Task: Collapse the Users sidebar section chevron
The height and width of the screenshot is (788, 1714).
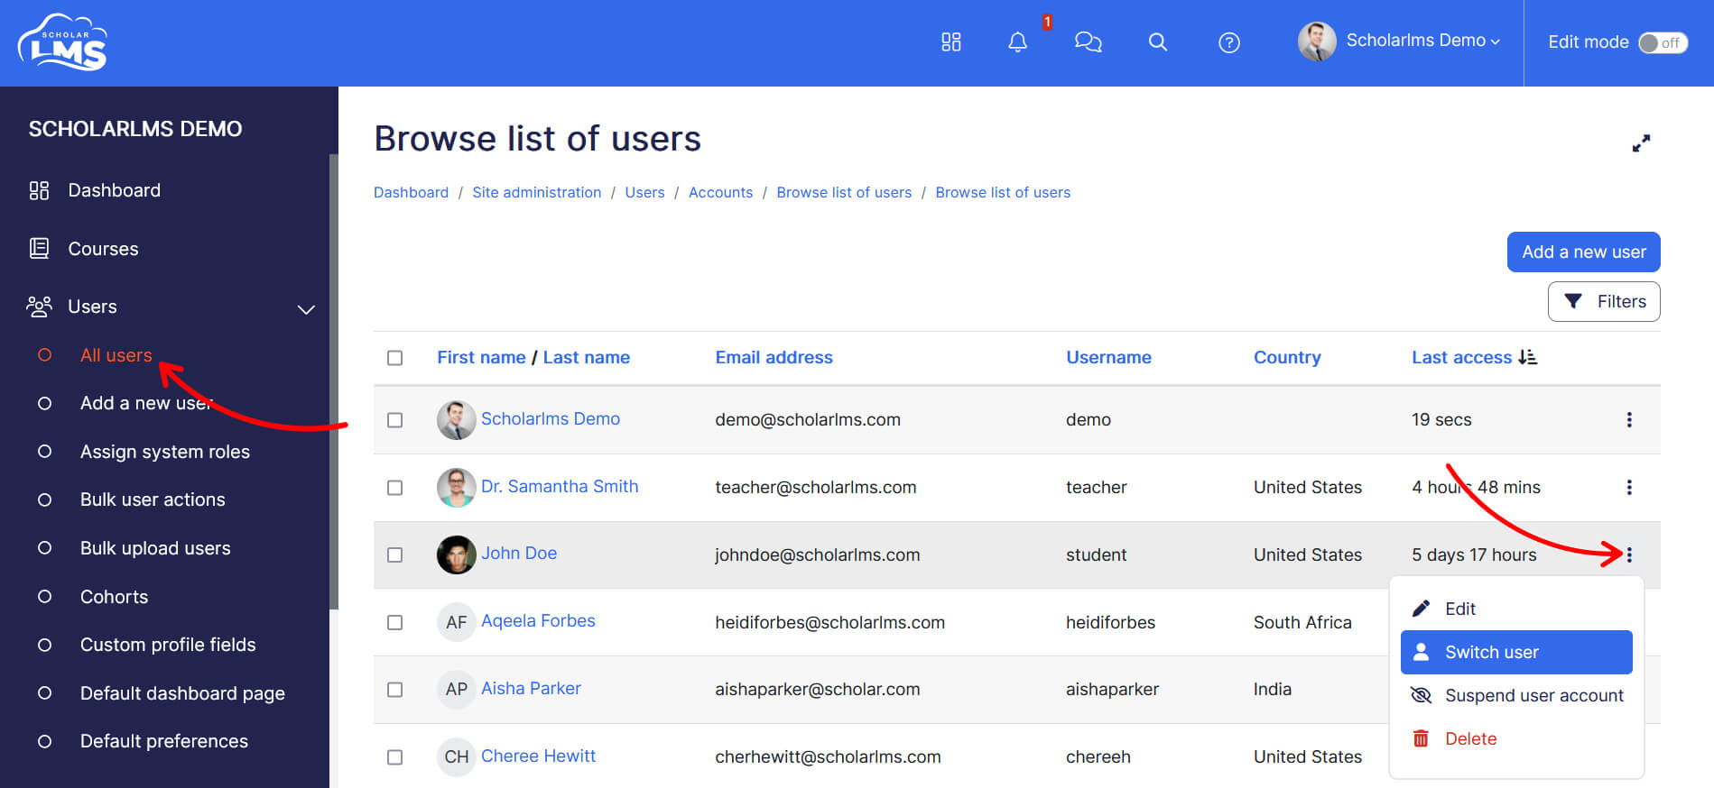Action: point(307,309)
